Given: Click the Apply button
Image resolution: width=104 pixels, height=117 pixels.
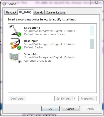Looking at the screenshot, I should point(91,109).
